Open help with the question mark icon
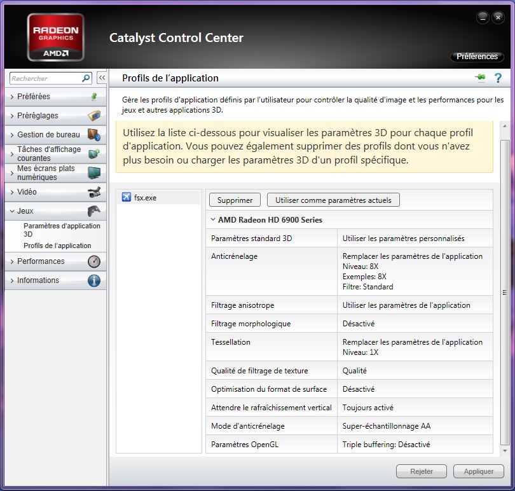The width and height of the screenshot is (515, 491). pyautogui.click(x=498, y=78)
